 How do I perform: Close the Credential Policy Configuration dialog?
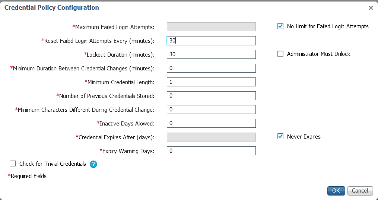(x=371, y=8)
